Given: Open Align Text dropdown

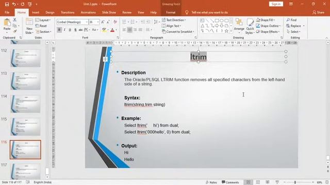Looking at the screenshot, I should tap(172, 26).
